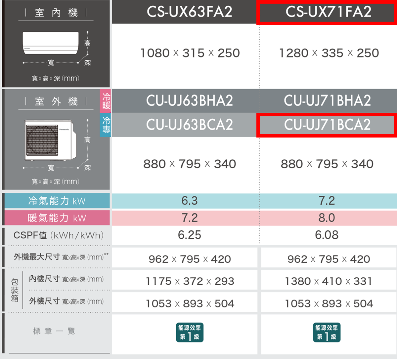Click the 外機尺寸 packaging row label
Screen dimensions: 397x359
tap(66, 301)
